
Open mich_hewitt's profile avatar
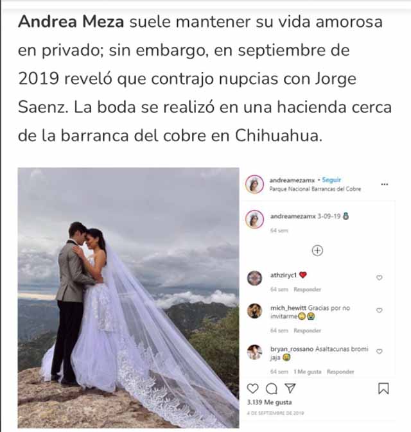(254, 311)
